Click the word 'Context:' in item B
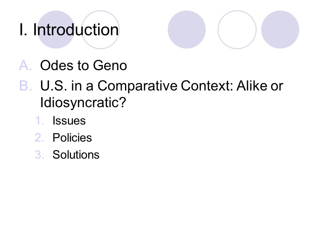Screen dimensions: 315x236 click(x=207, y=86)
